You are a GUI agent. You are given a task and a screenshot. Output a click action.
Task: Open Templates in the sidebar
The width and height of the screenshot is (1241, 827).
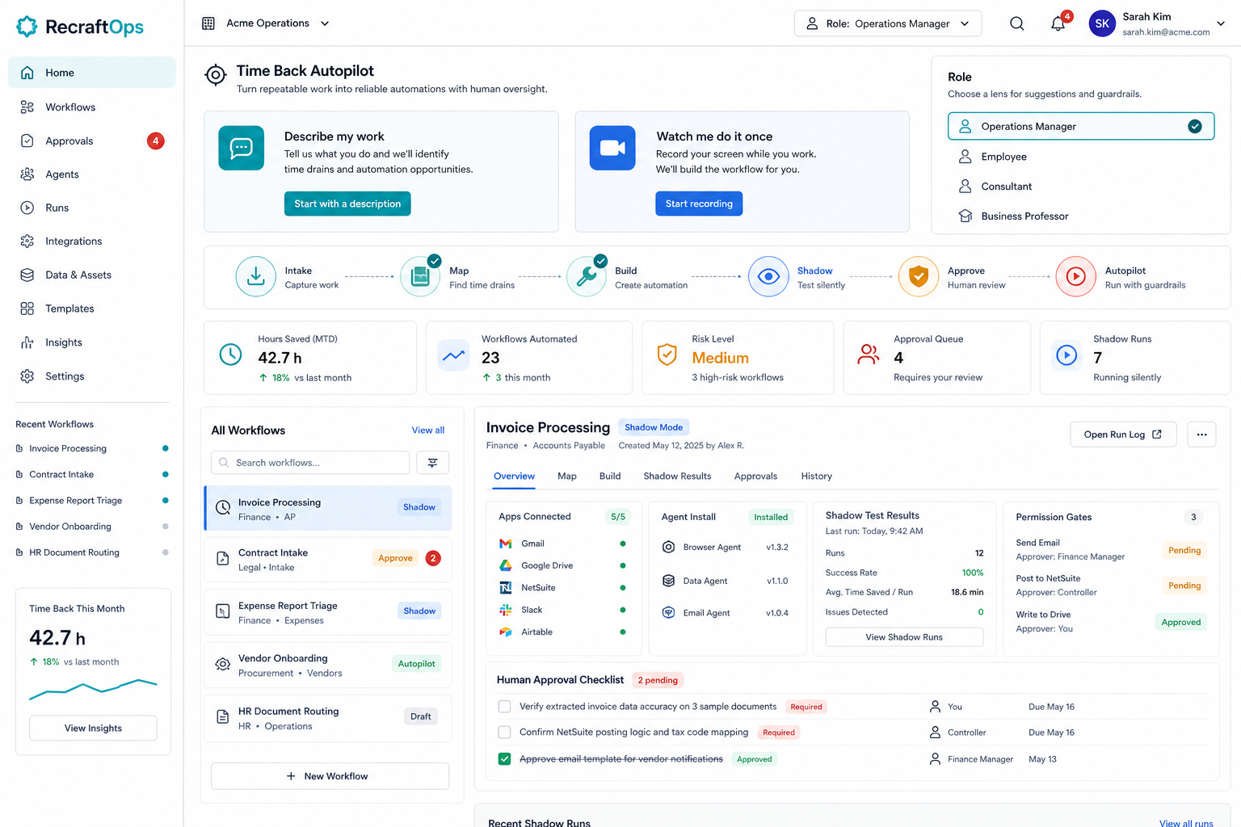[91, 309]
